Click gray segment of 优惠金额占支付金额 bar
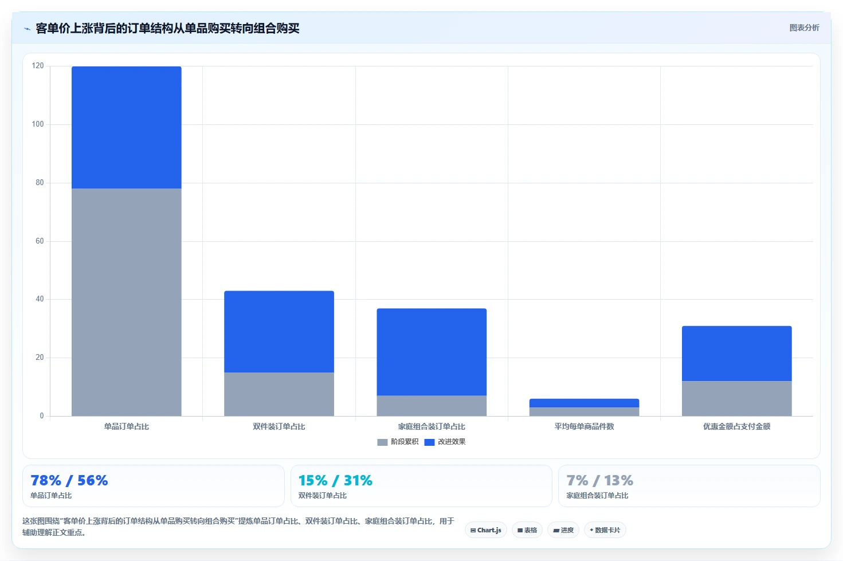This screenshot has width=843, height=561. (737, 398)
